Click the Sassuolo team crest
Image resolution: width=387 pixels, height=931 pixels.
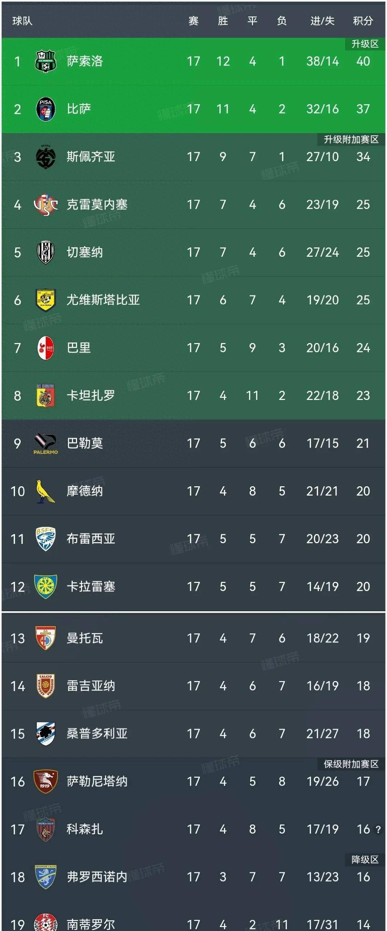point(46,62)
